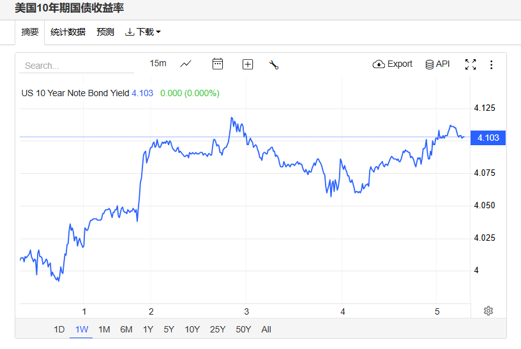Viewport: 521px width, 349px height.
Task: Select the 1Y time range
Action: (x=148, y=329)
